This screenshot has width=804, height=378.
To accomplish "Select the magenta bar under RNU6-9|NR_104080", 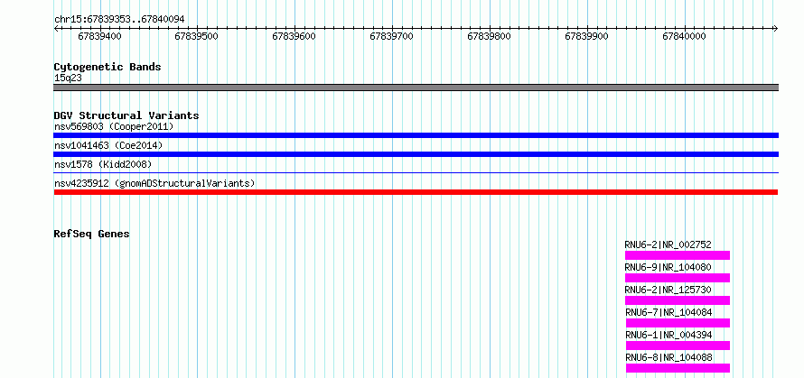I will [677, 278].
